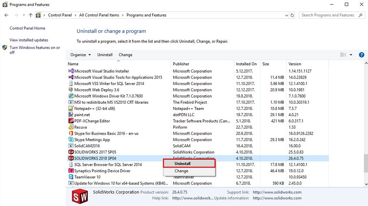This screenshot has height=206, width=368.
Task: Click the vertical scrollbar thumb in program list
Action: (366, 163)
